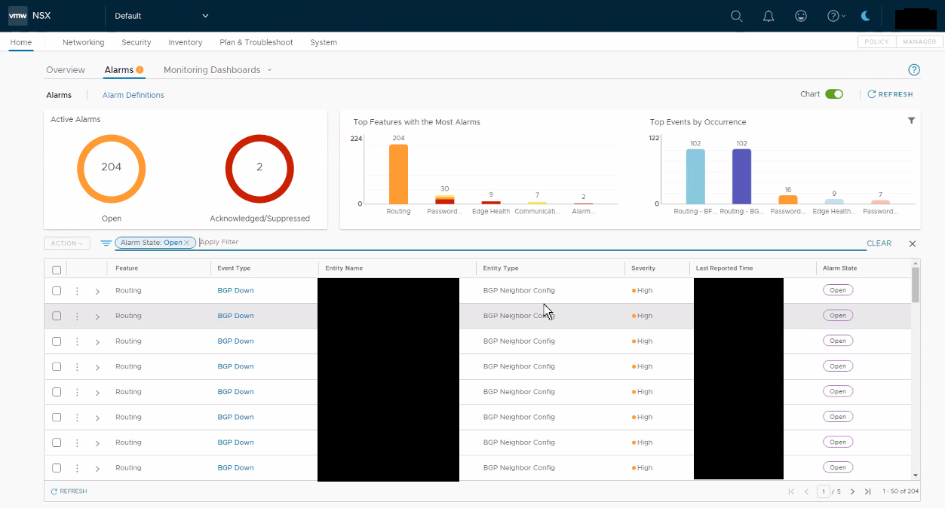This screenshot has width=945, height=508.
Task: Go to next page of alarms
Action: click(852, 491)
